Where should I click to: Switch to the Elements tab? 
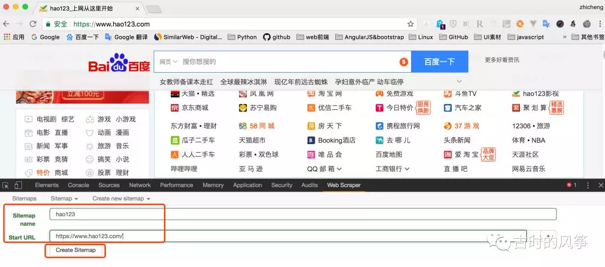(47, 185)
